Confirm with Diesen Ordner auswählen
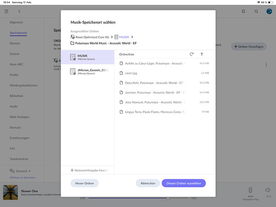276x207 pixels. [184, 183]
